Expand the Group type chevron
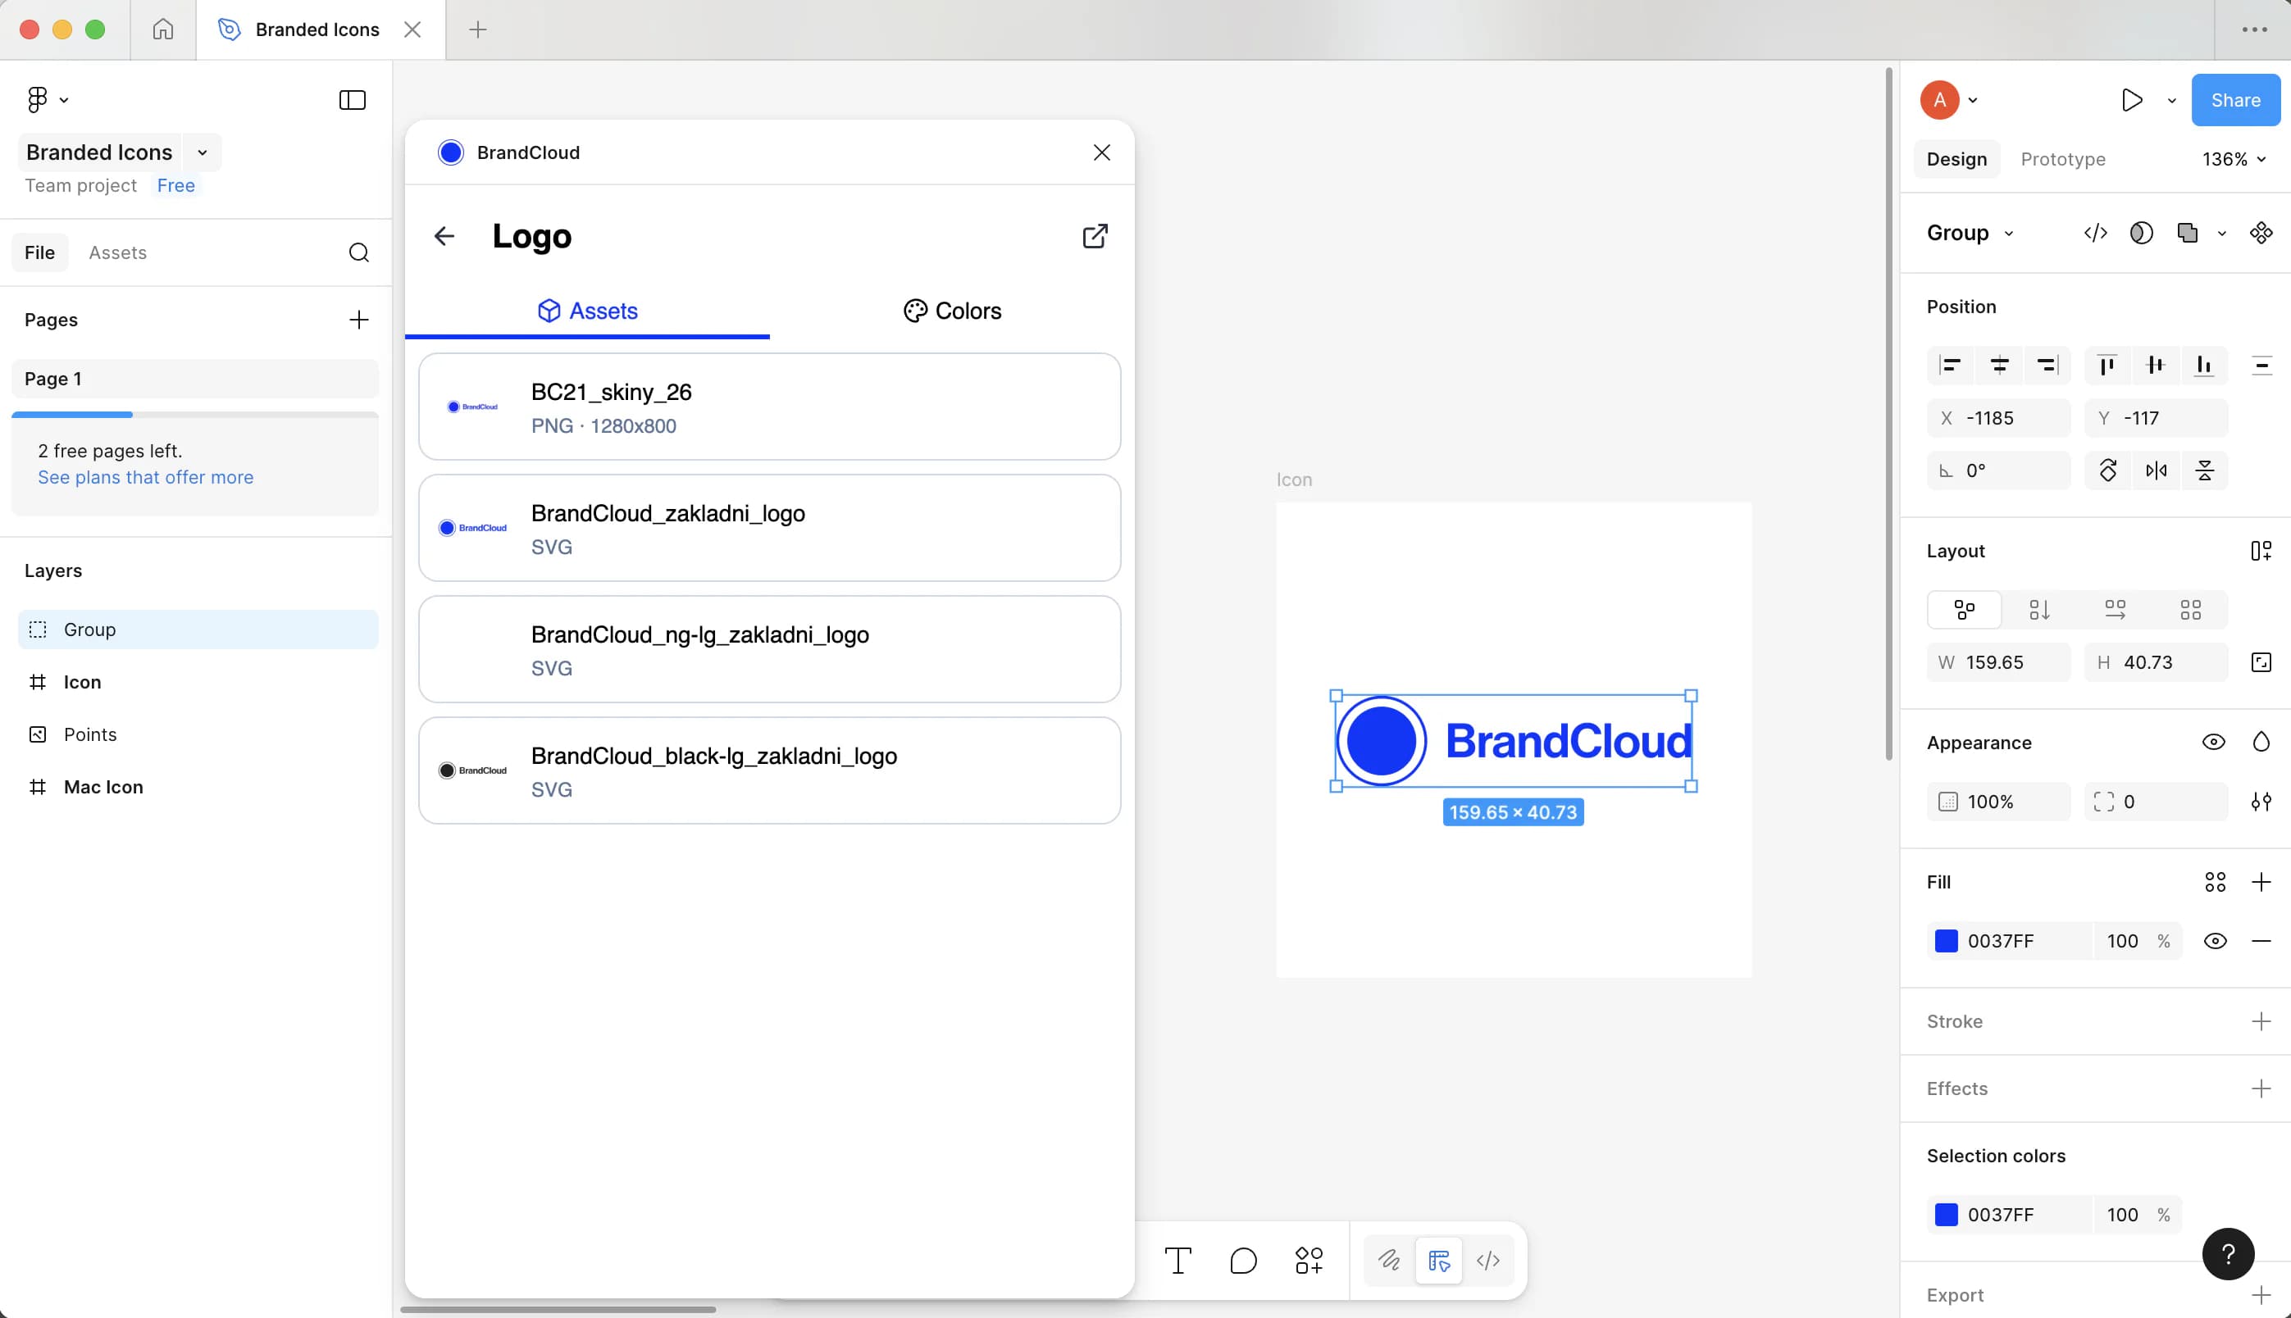The image size is (2291, 1318). 2008,234
